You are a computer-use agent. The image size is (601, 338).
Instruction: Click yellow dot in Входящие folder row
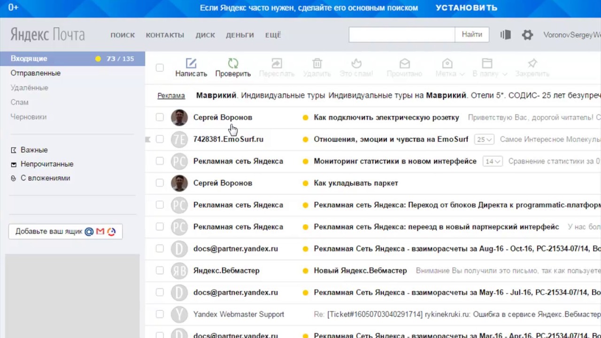click(98, 59)
